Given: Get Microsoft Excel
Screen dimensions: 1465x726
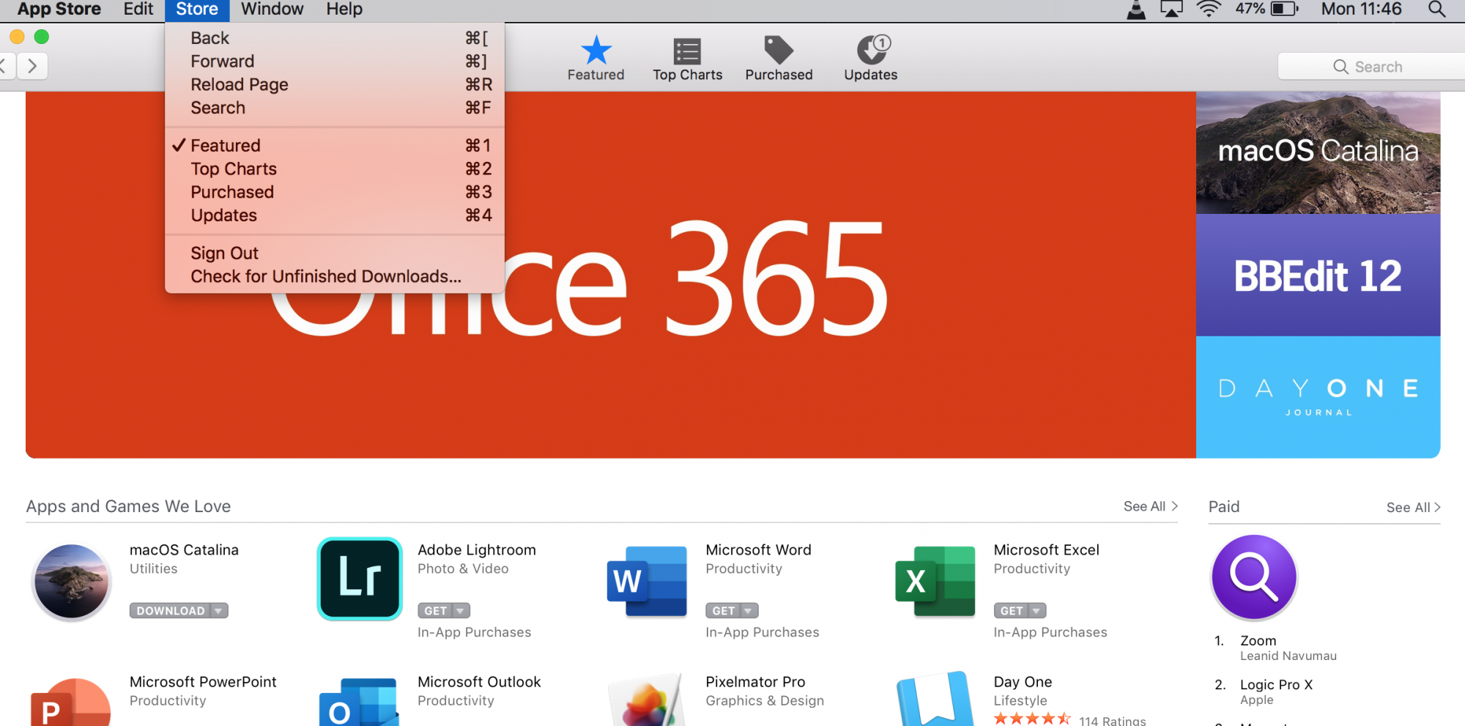Looking at the screenshot, I should point(1011,611).
